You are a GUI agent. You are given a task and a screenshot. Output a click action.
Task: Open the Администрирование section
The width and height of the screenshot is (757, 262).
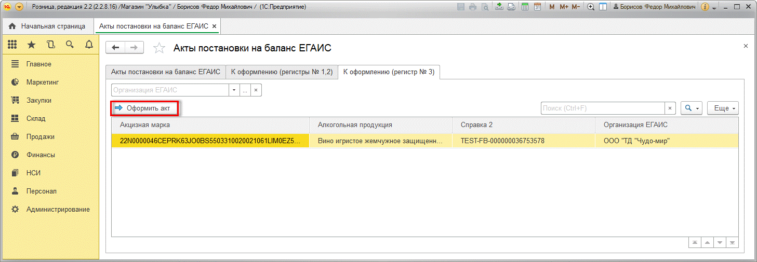coord(58,210)
